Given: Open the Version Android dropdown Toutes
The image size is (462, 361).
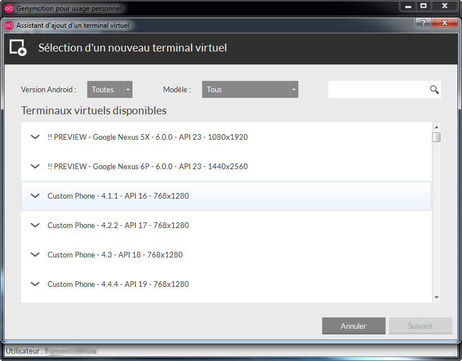Looking at the screenshot, I should 110,89.
